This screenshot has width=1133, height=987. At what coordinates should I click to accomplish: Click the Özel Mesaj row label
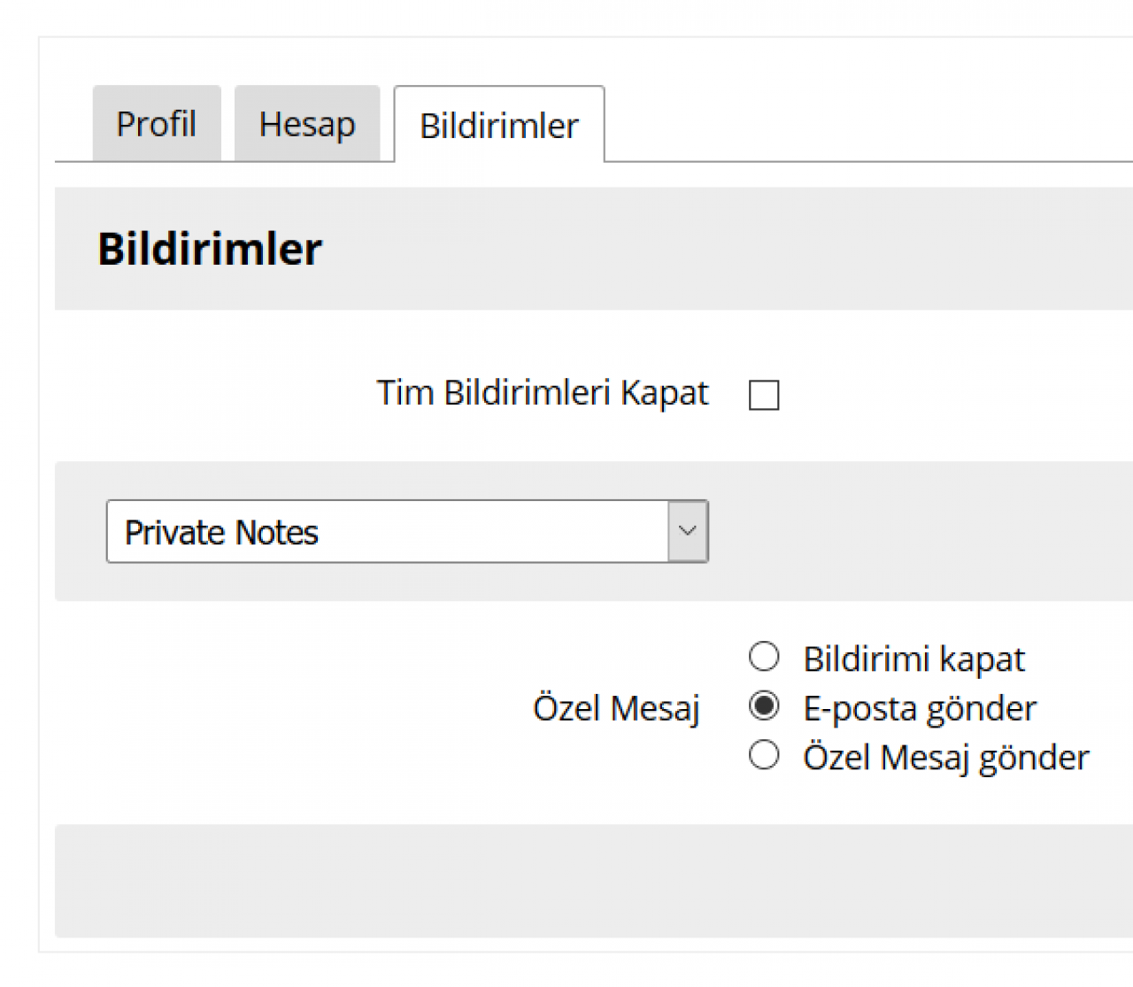(616, 708)
